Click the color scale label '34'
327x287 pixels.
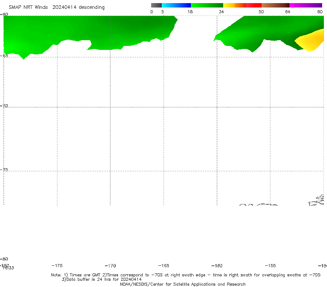pyautogui.click(x=221, y=12)
